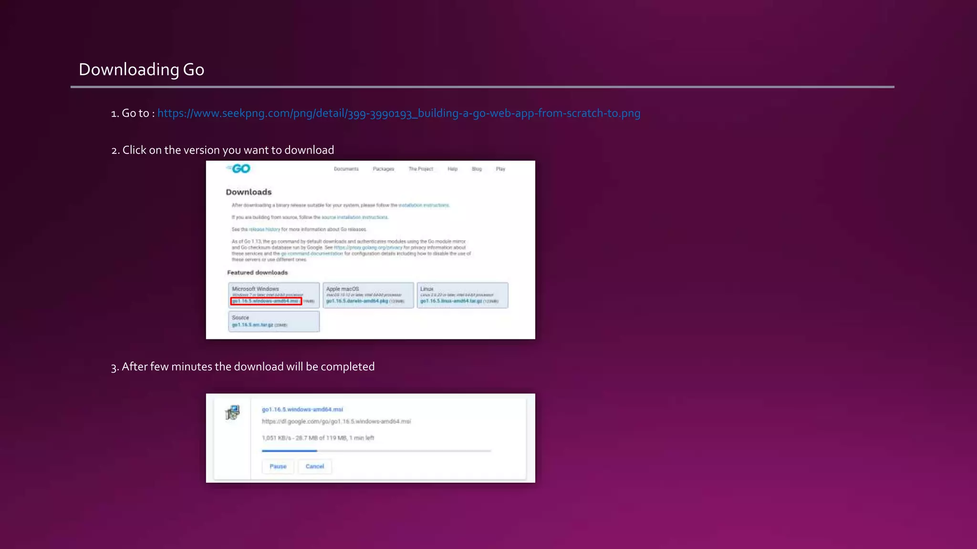Click the Featured downloads heading
Image resolution: width=977 pixels, height=549 pixels.
(258, 273)
